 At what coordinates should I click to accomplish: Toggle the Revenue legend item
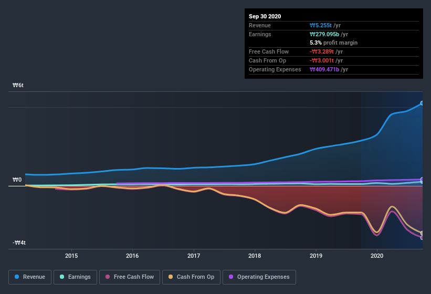30,277
